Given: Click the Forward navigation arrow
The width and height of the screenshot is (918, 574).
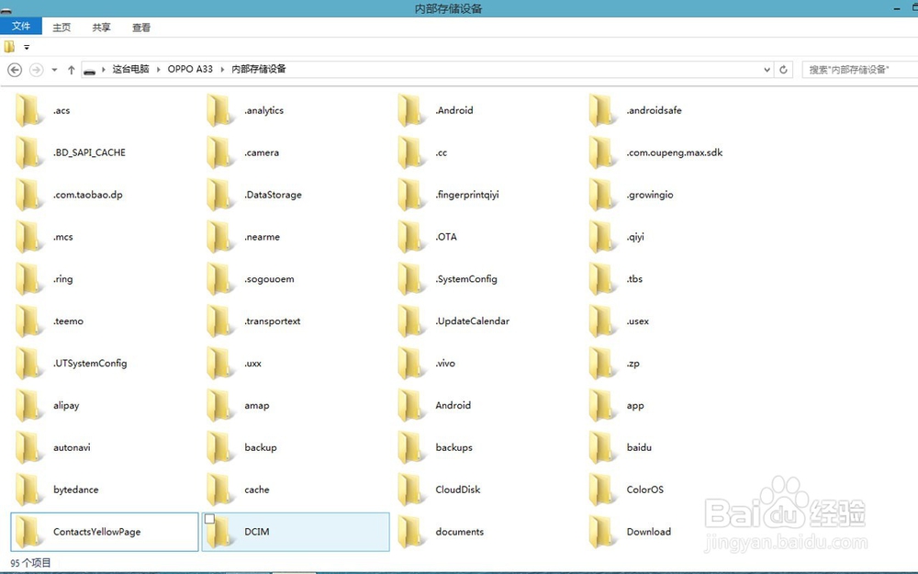Looking at the screenshot, I should coord(37,70).
